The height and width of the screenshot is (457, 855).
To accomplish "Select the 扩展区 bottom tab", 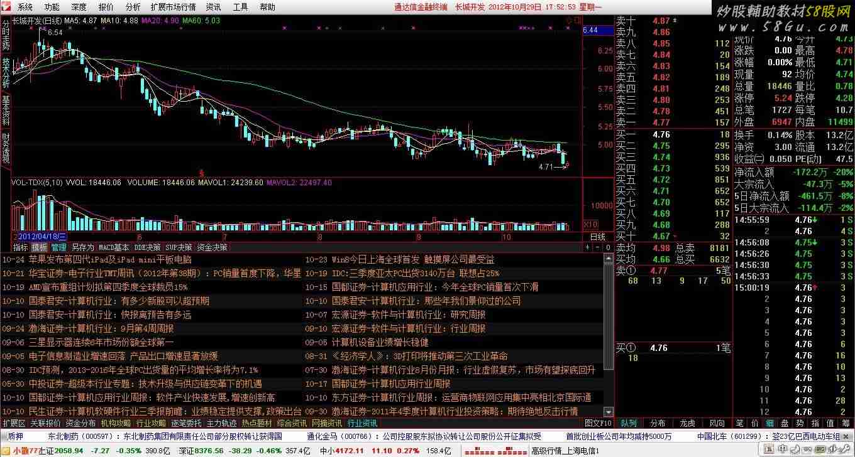I will pos(14,423).
